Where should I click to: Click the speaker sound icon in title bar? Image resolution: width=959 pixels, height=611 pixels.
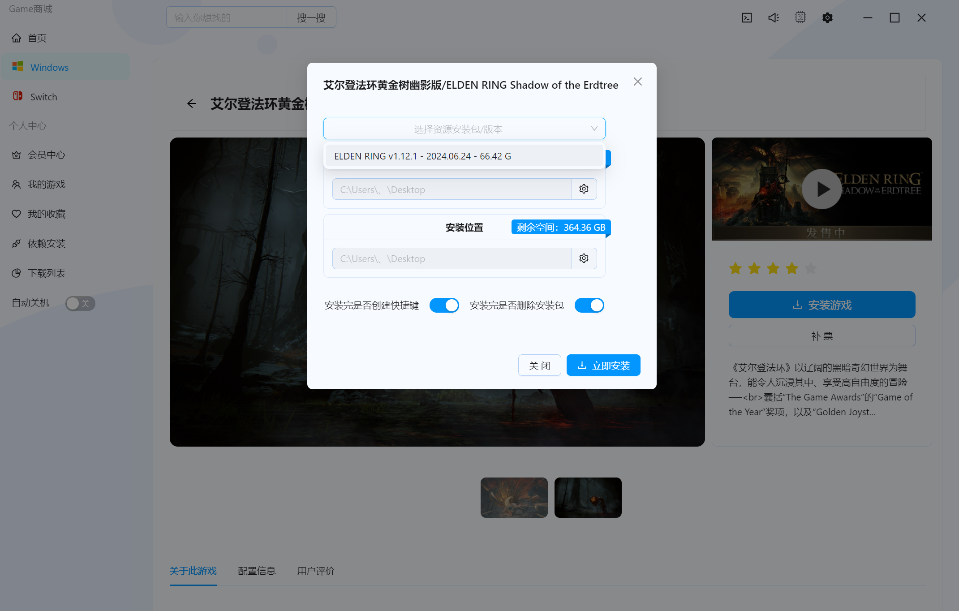(x=774, y=18)
